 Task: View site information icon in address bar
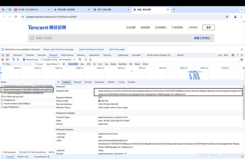tap(23, 17)
